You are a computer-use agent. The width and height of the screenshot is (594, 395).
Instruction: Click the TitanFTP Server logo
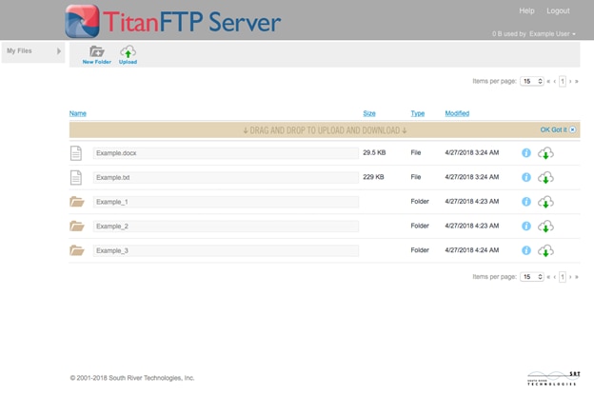tap(172, 22)
